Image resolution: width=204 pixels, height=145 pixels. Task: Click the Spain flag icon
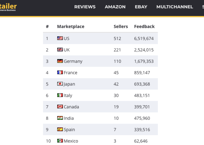60,129
